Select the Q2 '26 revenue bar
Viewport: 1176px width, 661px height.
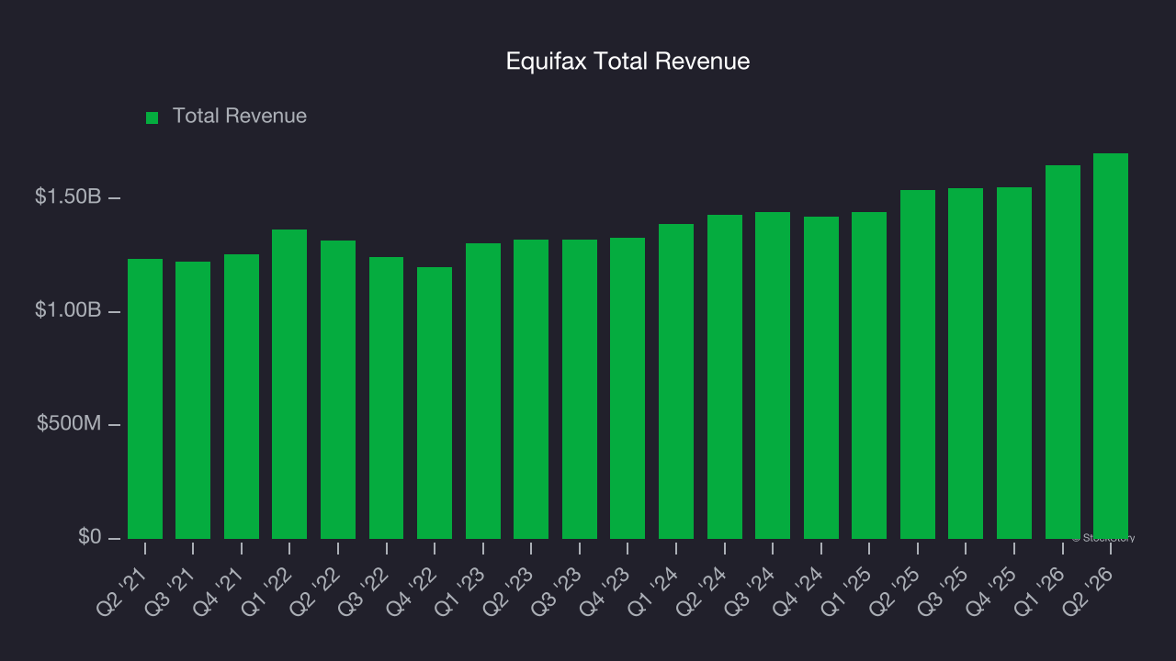coord(1111,346)
